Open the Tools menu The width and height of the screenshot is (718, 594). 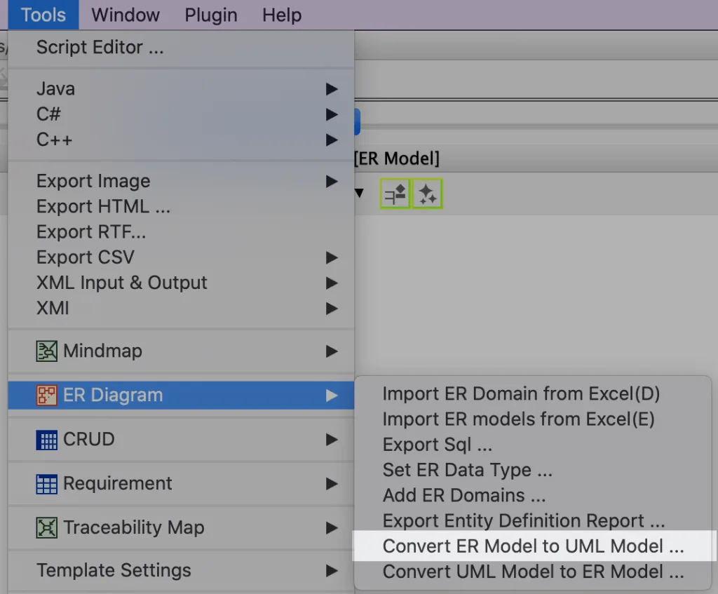(43, 15)
